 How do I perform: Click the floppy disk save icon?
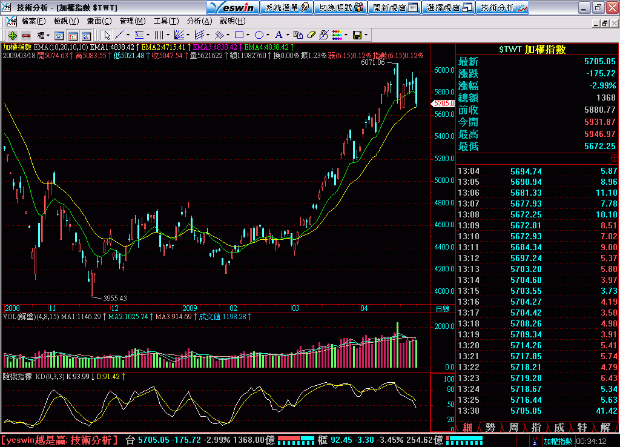pos(357,35)
